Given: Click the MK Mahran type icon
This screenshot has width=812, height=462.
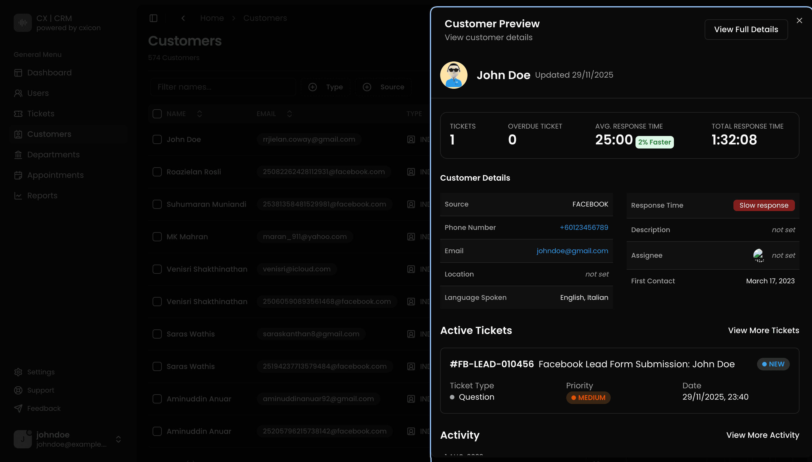Looking at the screenshot, I should (411, 237).
